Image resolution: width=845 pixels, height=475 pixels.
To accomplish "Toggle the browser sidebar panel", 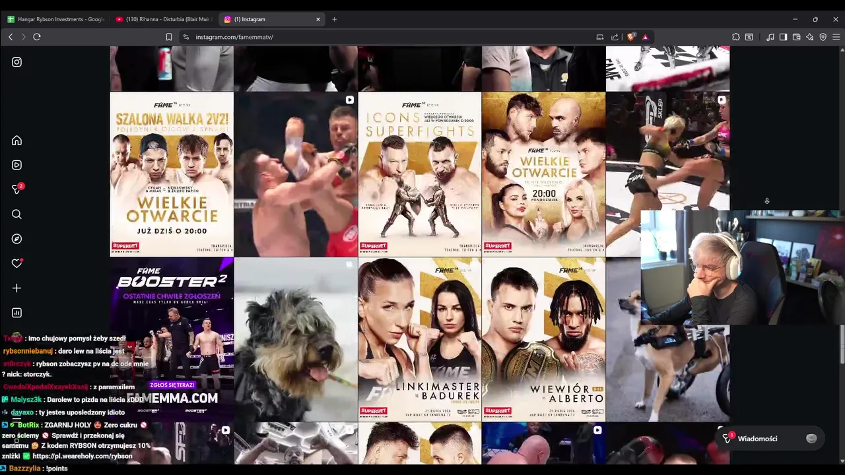I will point(783,37).
